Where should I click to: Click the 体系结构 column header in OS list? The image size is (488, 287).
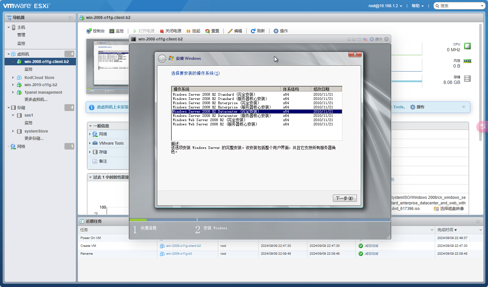(296, 89)
